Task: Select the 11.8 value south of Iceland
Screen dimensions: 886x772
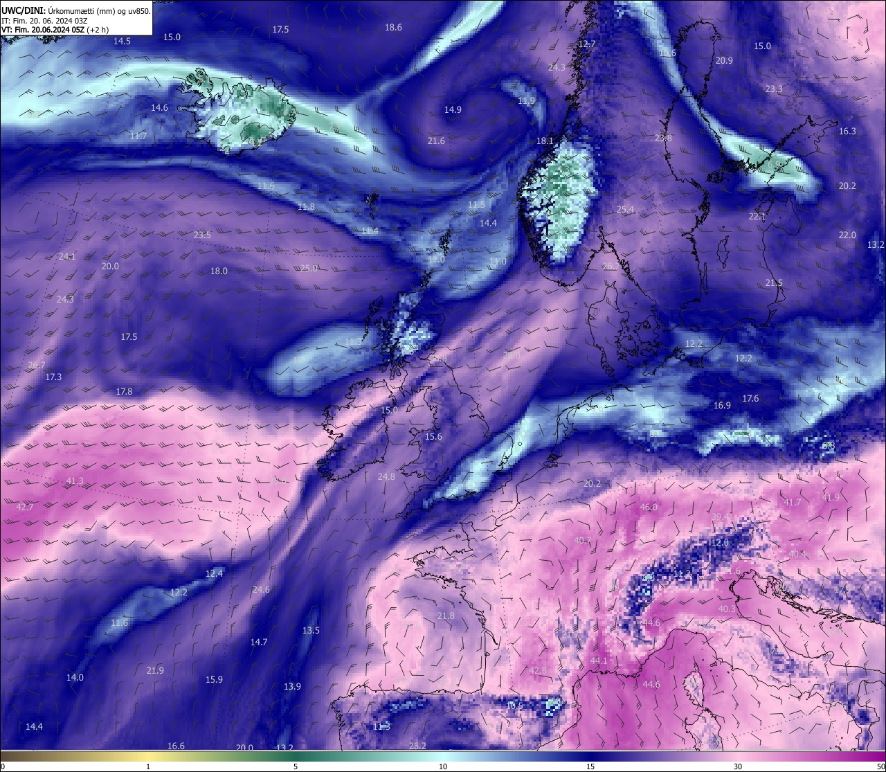Action: click(306, 207)
